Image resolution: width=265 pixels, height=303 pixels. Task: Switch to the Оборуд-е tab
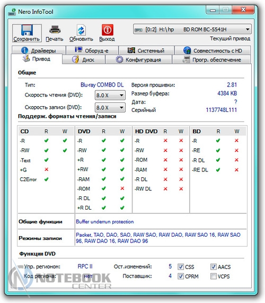[92, 50]
